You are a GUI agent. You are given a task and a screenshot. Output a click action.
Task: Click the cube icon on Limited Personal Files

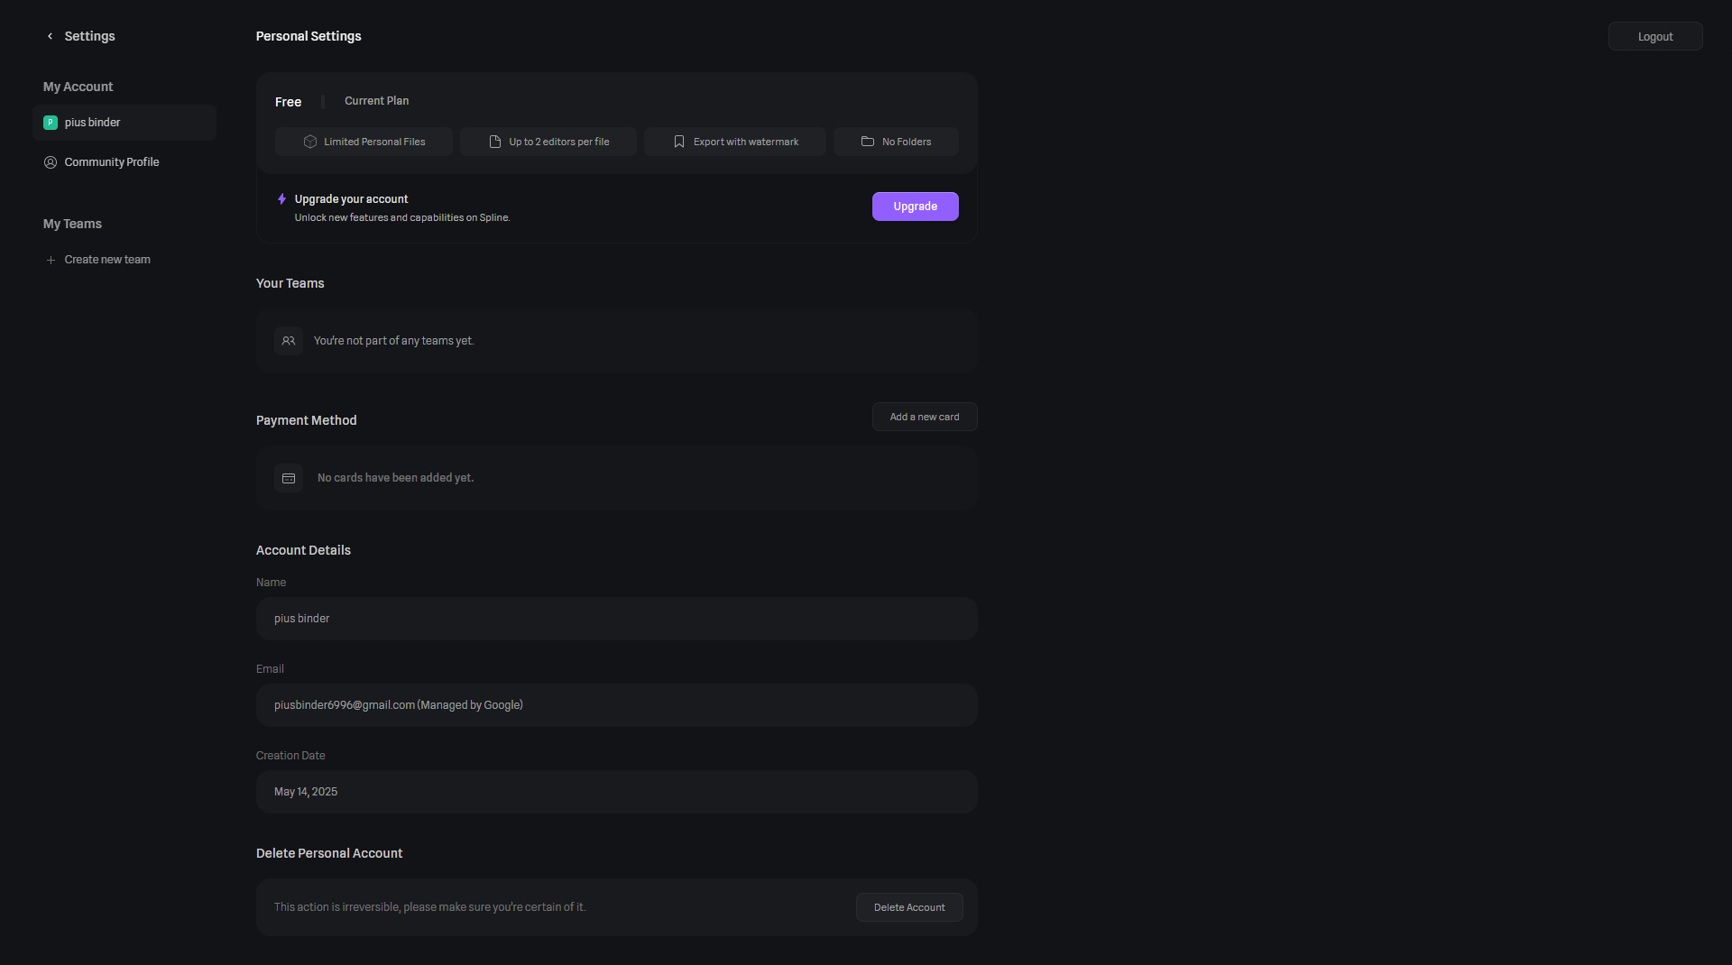[x=310, y=142]
